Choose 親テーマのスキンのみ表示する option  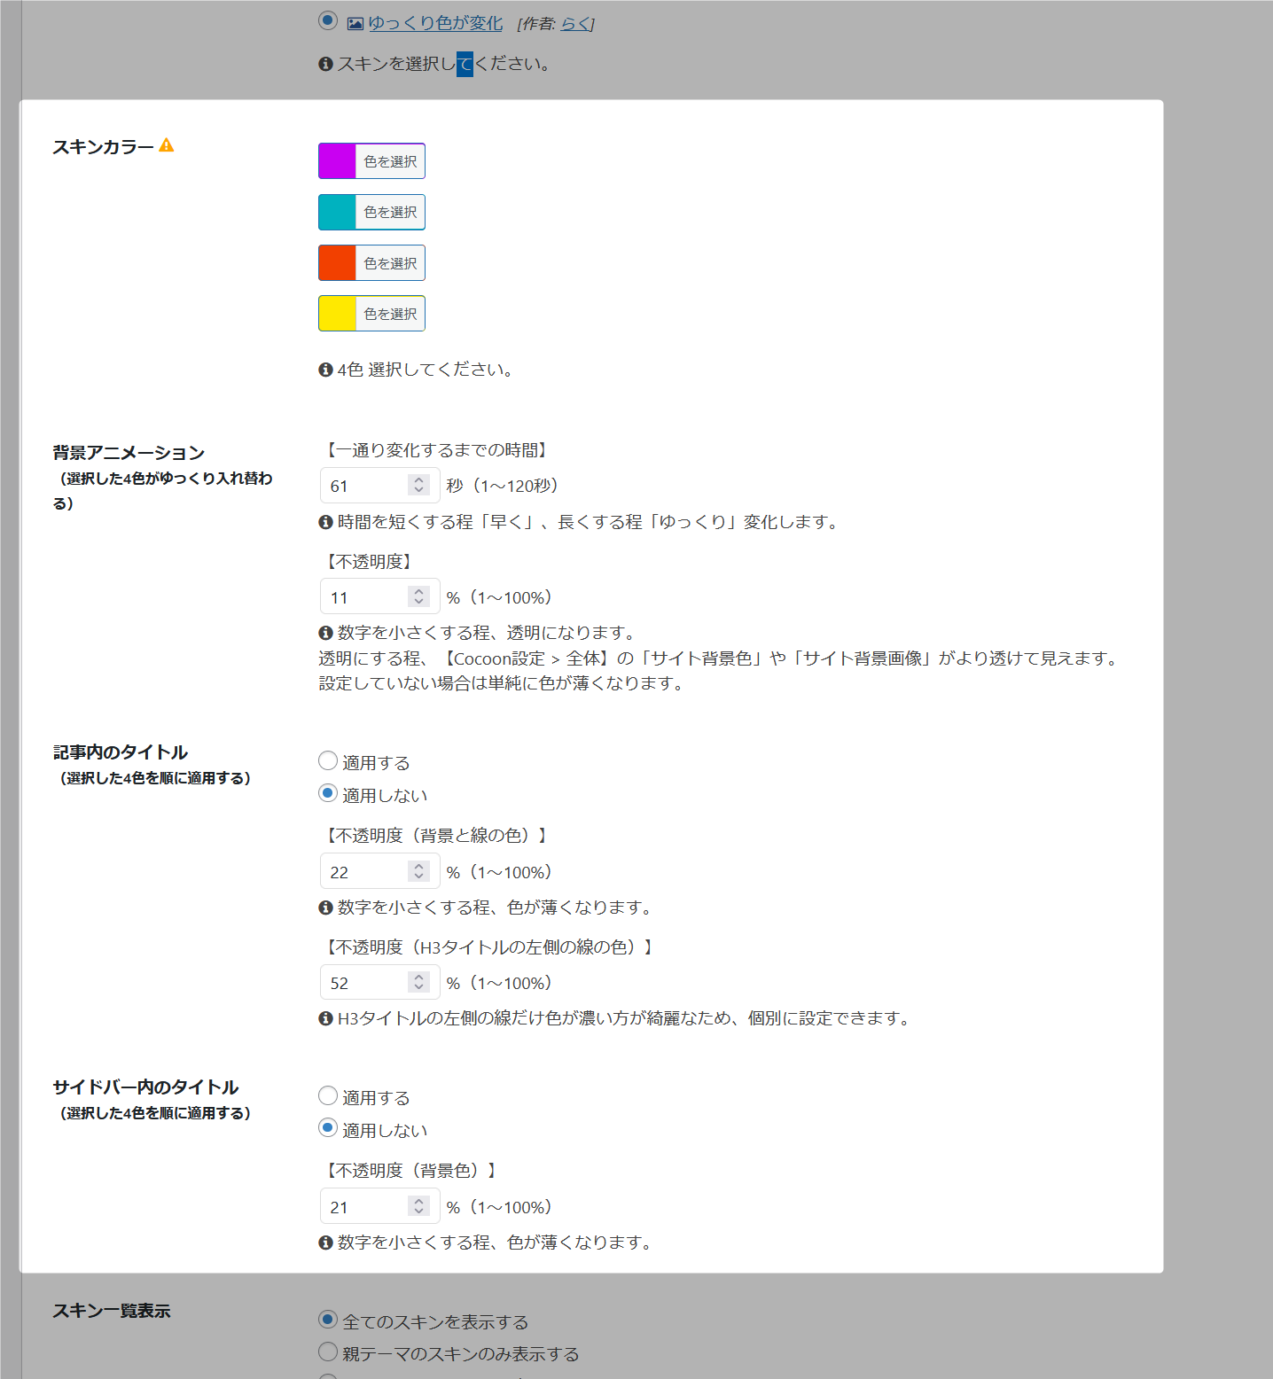(x=328, y=1352)
